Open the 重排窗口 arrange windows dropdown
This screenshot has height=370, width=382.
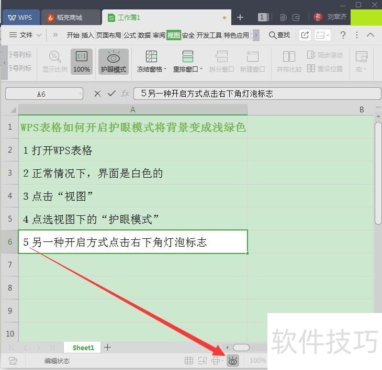pyautogui.click(x=187, y=62)
